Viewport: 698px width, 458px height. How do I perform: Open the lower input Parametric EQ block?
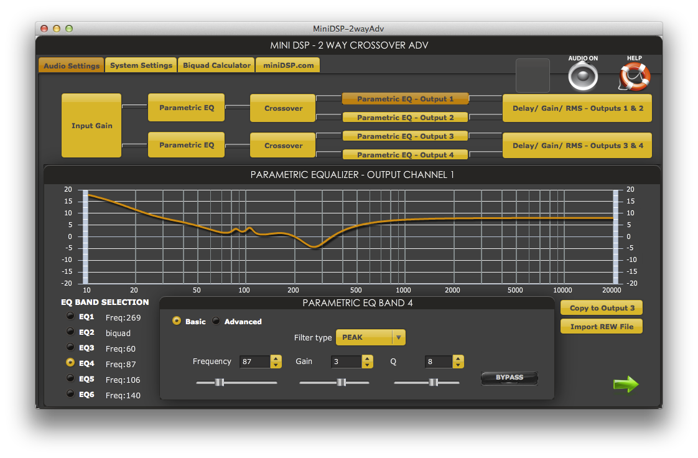[186, 144]
